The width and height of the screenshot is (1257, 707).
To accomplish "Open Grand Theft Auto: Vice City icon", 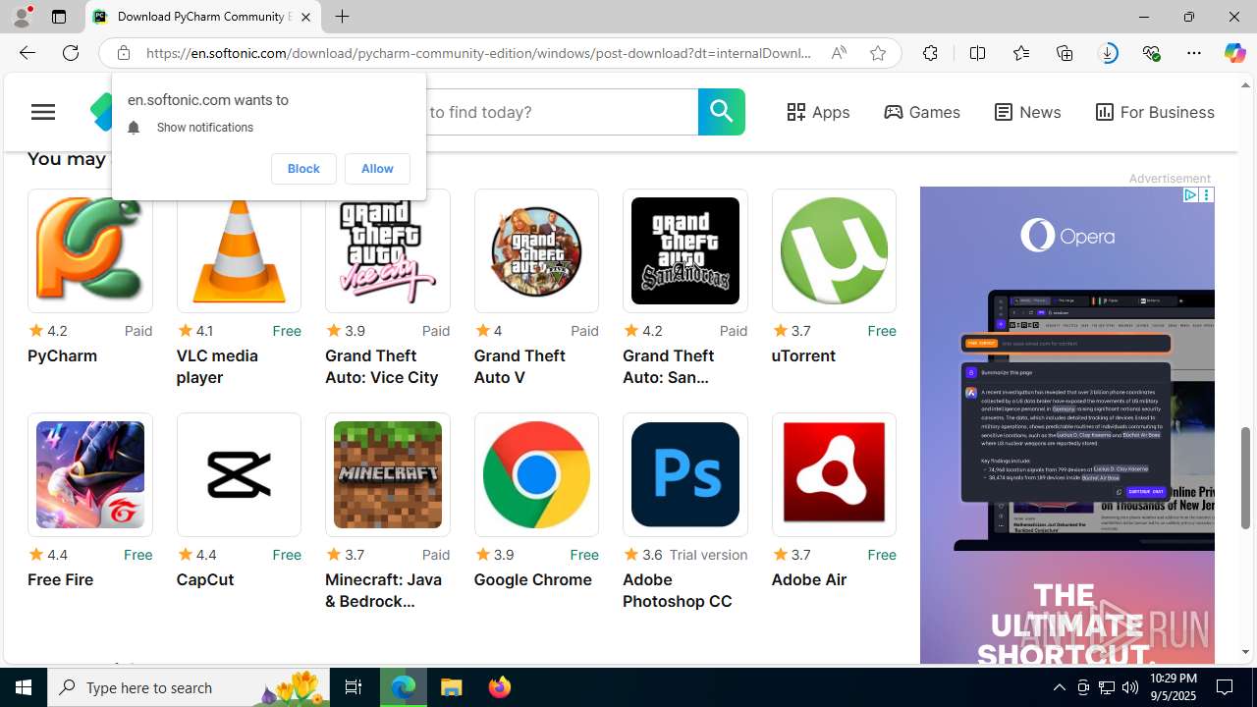I will (x=388, y=250).
